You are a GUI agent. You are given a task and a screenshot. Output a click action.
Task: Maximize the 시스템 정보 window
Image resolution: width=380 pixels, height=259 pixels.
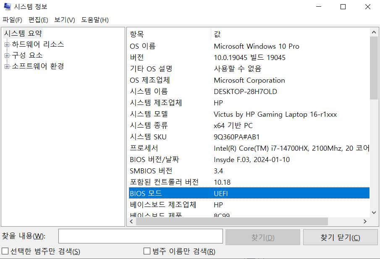pos(343,7)
